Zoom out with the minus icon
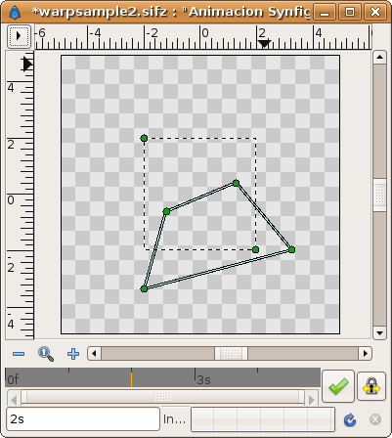Image resolution: width=392 pixels, height=438 pixels. pyautogui.click(x=19, y=354)
